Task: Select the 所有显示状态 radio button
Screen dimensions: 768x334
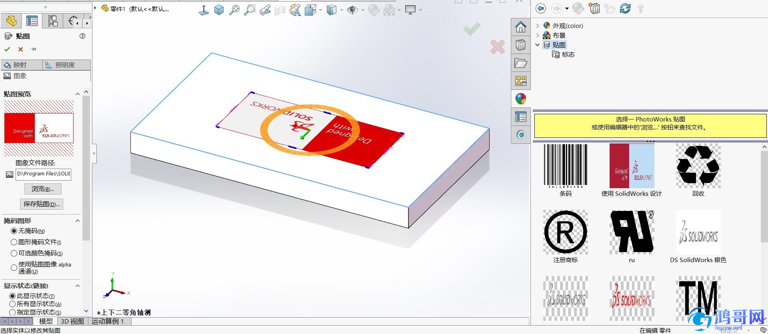Action: pyautogui.click(x=12, y=304)
